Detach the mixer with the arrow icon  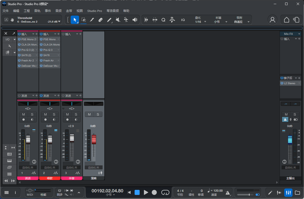click(14, 33)
